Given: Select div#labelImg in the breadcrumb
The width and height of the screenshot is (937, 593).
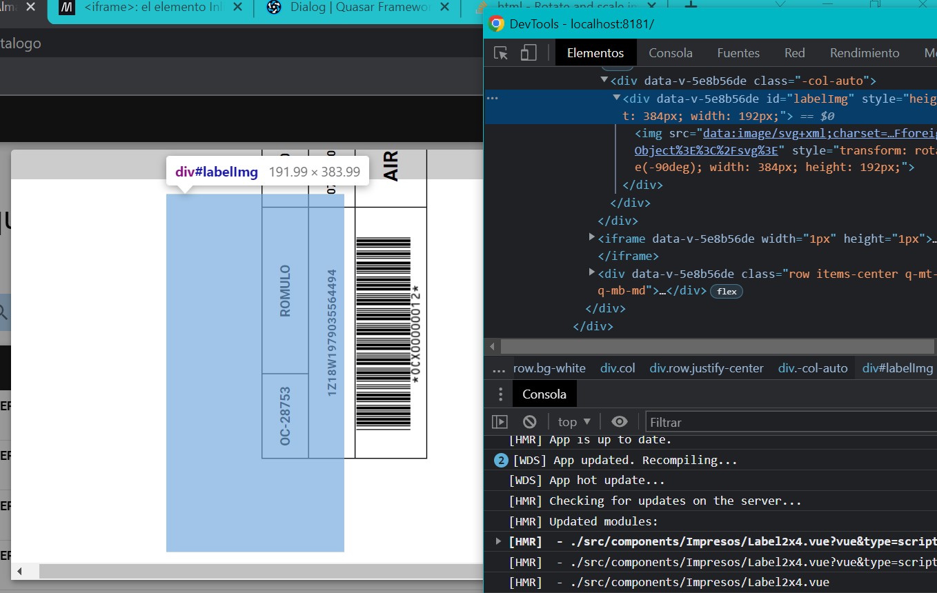Looking at the screenshot, I should click(897, 368).
